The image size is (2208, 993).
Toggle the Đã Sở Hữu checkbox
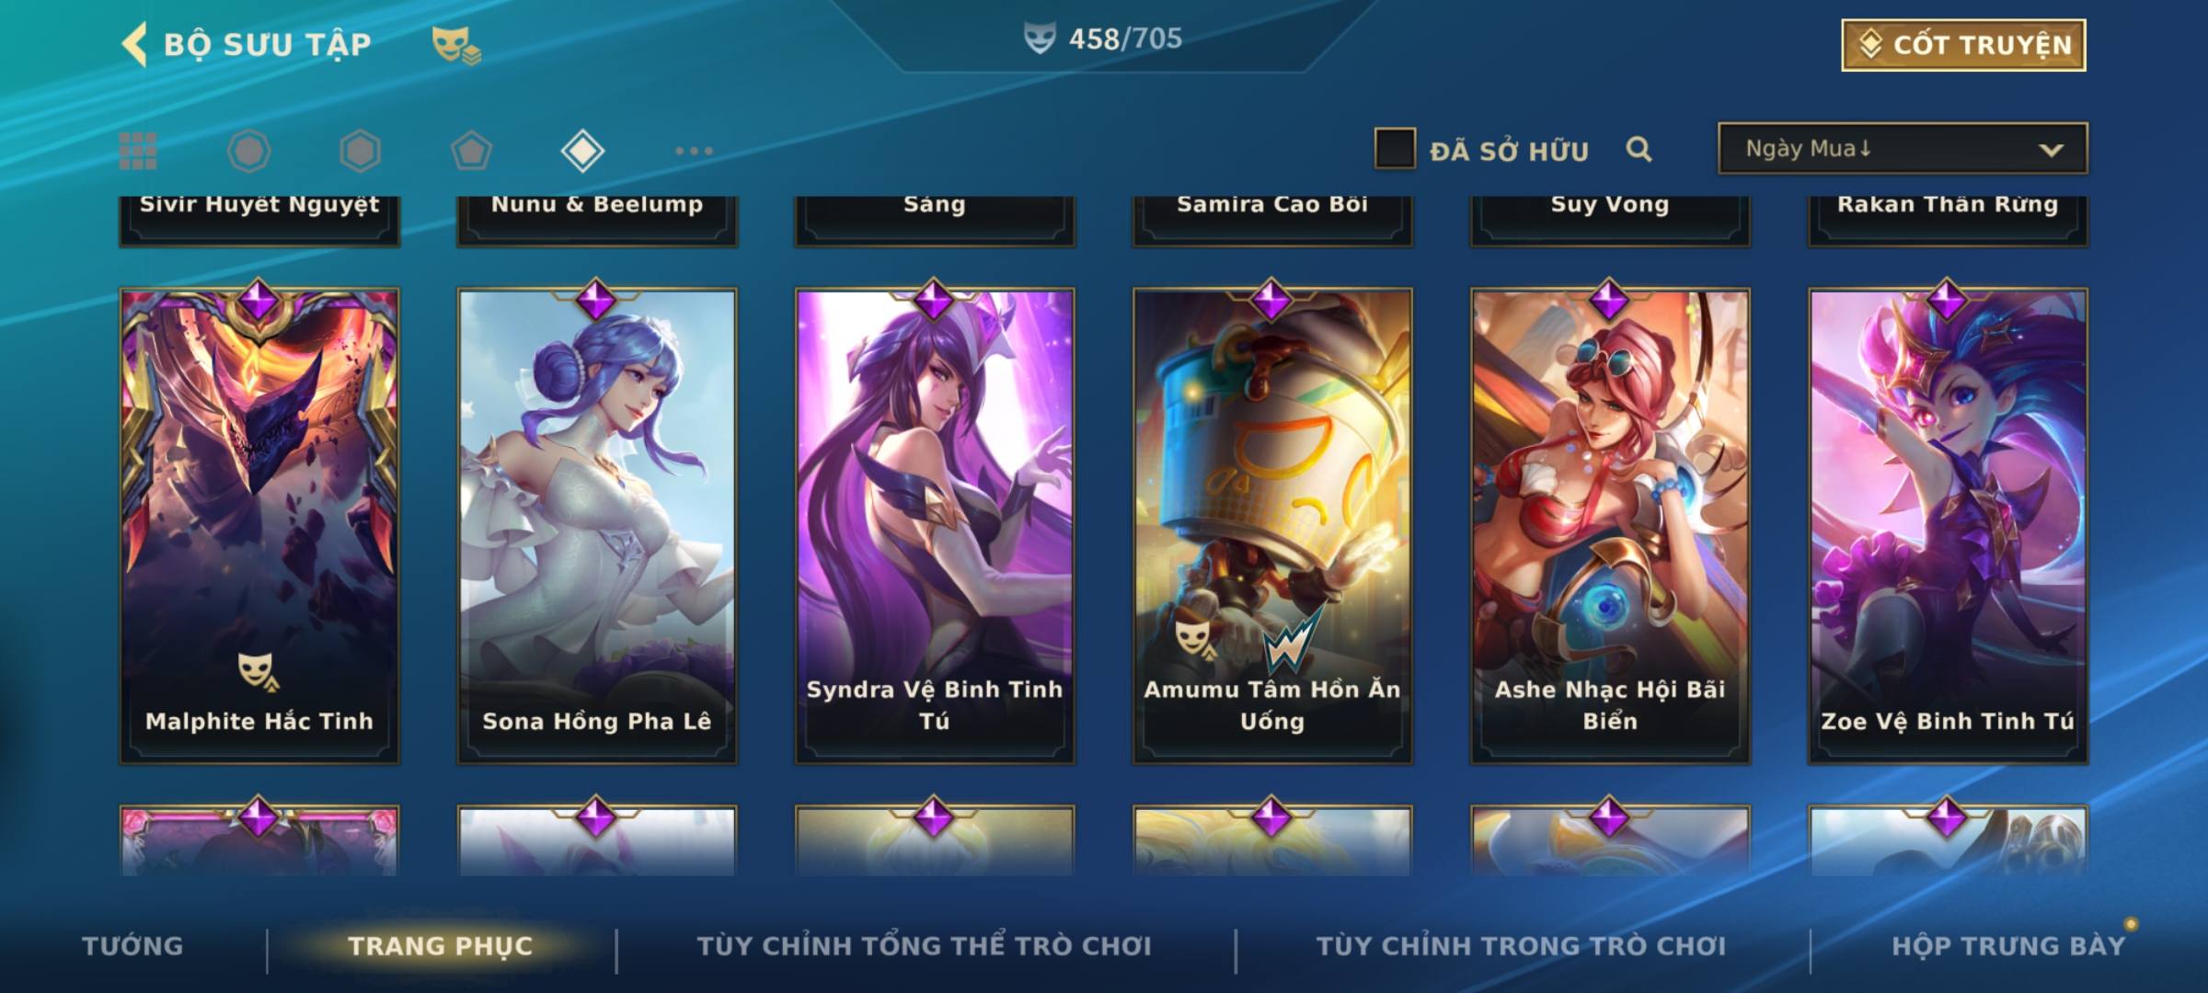[x=1395, y=149]
